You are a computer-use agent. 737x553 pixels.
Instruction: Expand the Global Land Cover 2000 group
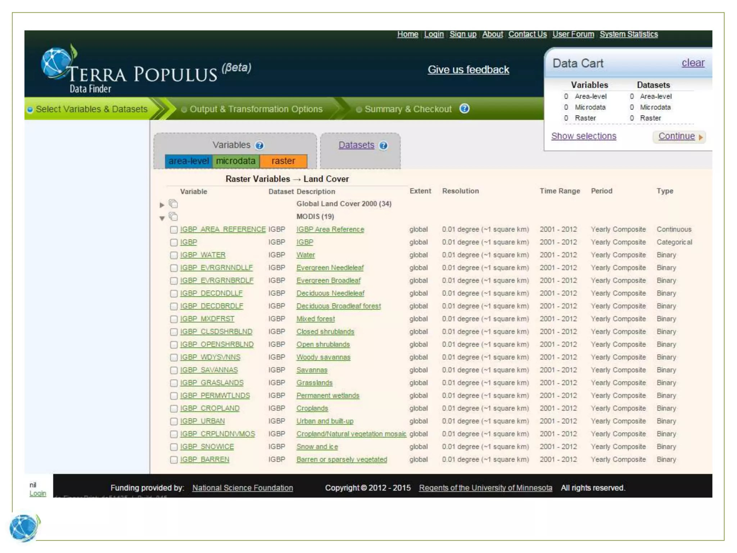(162, 205)
